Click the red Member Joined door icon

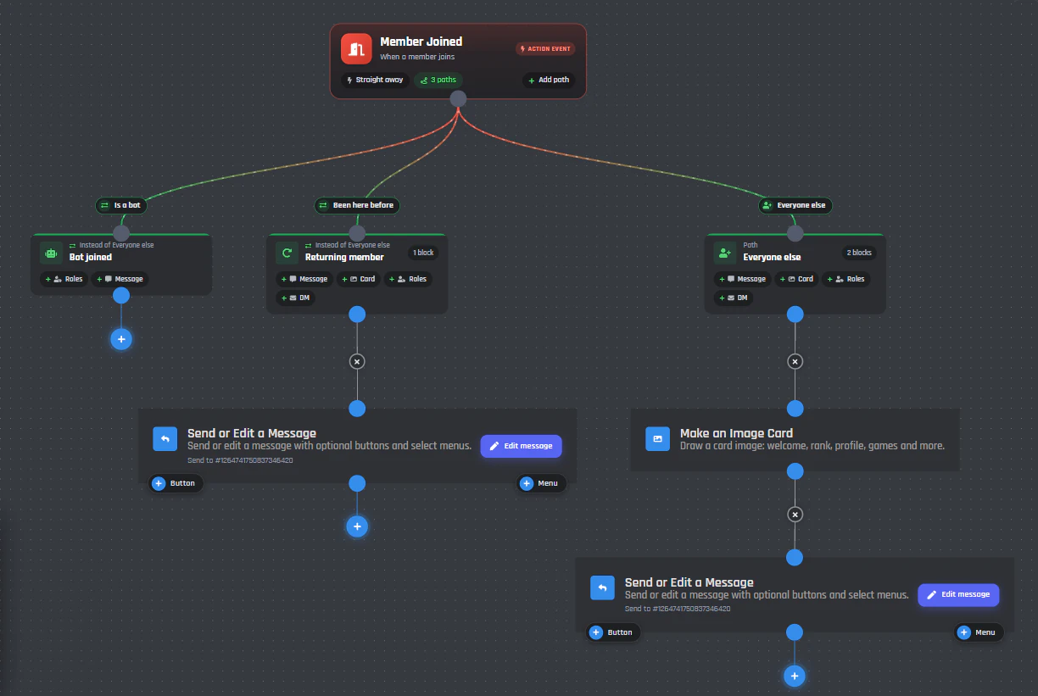click(x=356, y=48)
